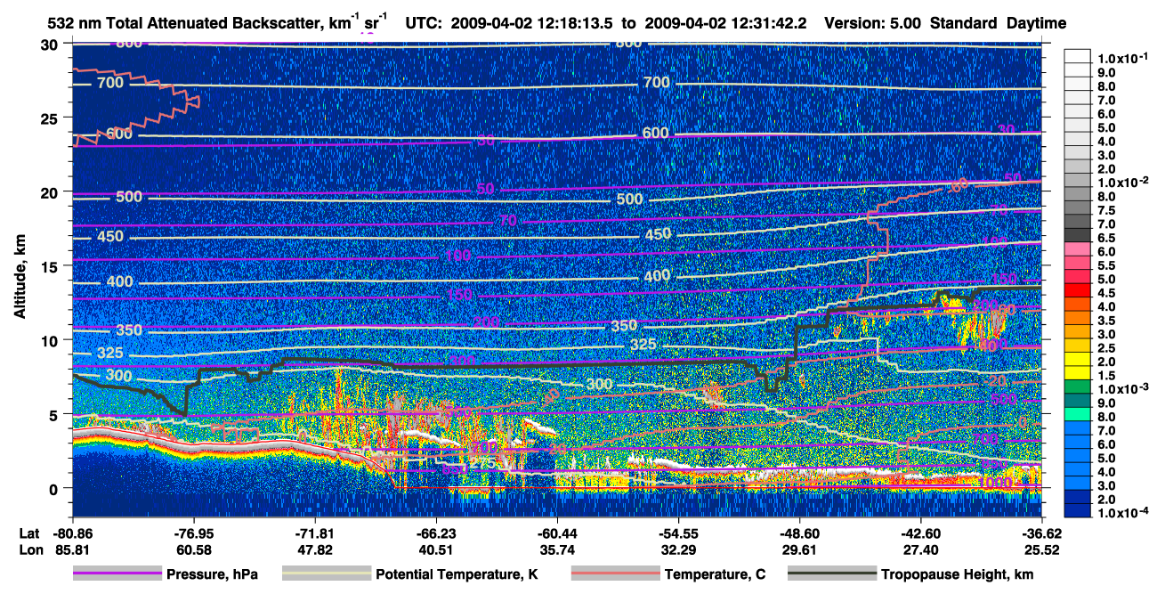Click the dark Tropopause Height line sample
Viewport: 1157px width, 594px height.
[832, 574]
